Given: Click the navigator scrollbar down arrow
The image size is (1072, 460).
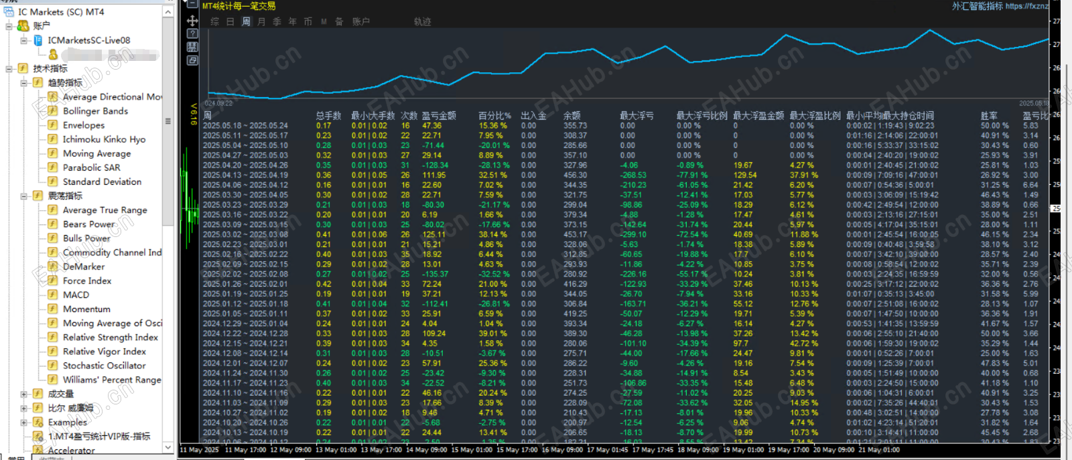Looking at the screenshot, I should [x=168, y=447].
